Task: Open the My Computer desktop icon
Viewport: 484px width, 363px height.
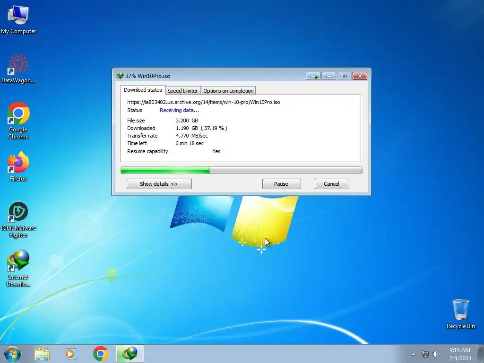Action: coord(18,19)
